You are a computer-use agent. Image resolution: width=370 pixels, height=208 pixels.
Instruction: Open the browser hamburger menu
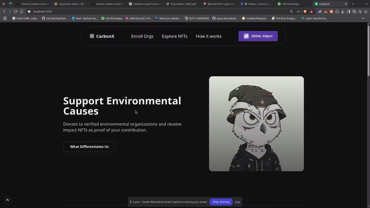tap(366, 12)
